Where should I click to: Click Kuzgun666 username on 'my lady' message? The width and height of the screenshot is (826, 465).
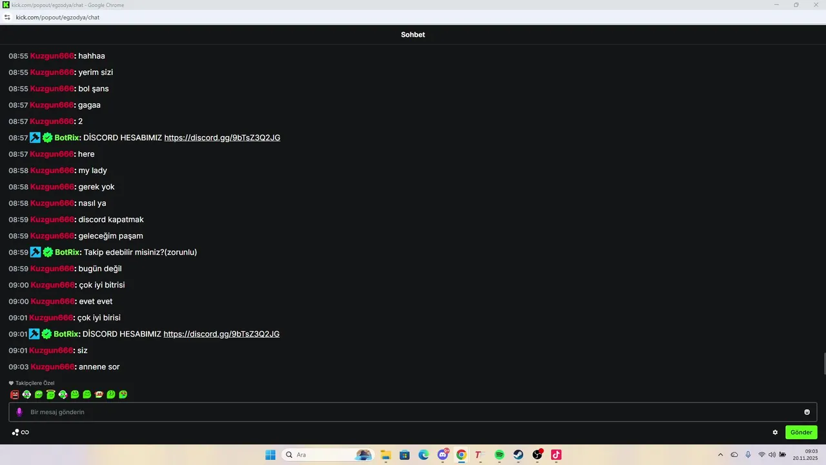click(x=52, y=170)
